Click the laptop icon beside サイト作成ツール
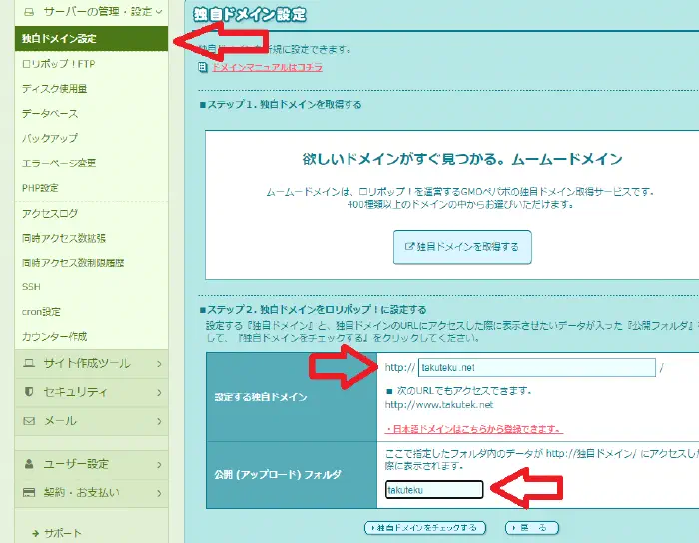Screen dimensions: 699x543 click(29, 363)
